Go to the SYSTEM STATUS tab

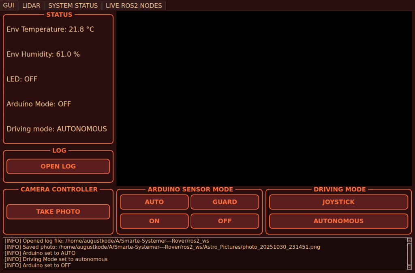[x=73, y=6]
